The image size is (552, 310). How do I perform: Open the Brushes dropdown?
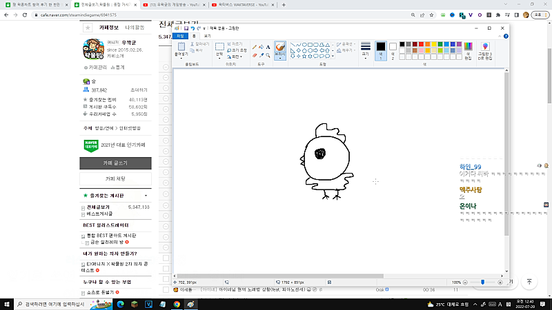click(280, 59)
